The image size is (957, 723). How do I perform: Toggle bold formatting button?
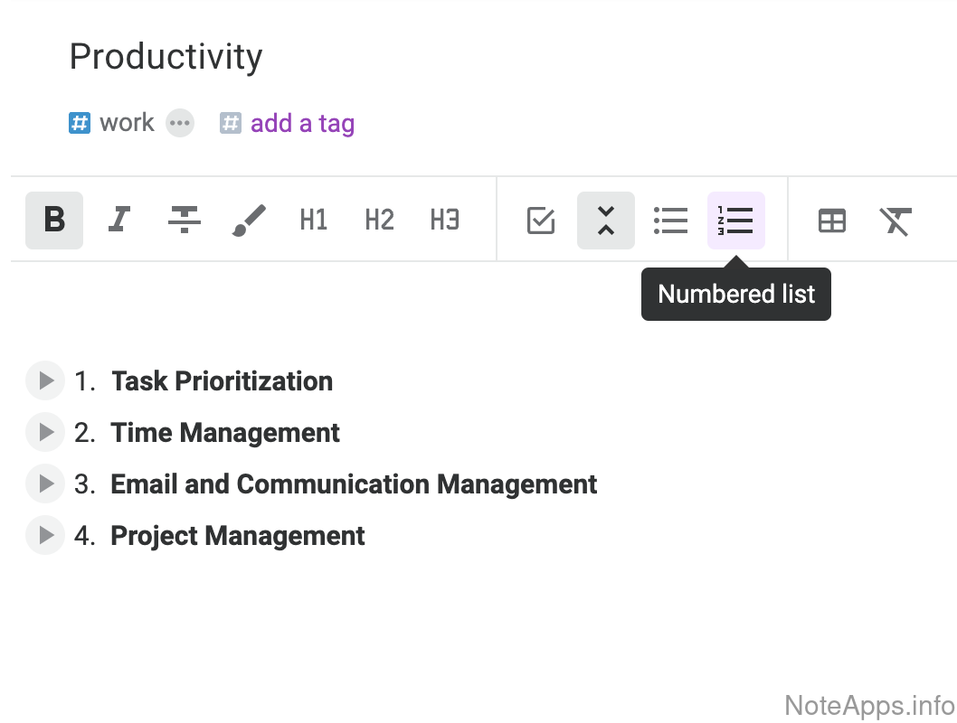(54, 220)
